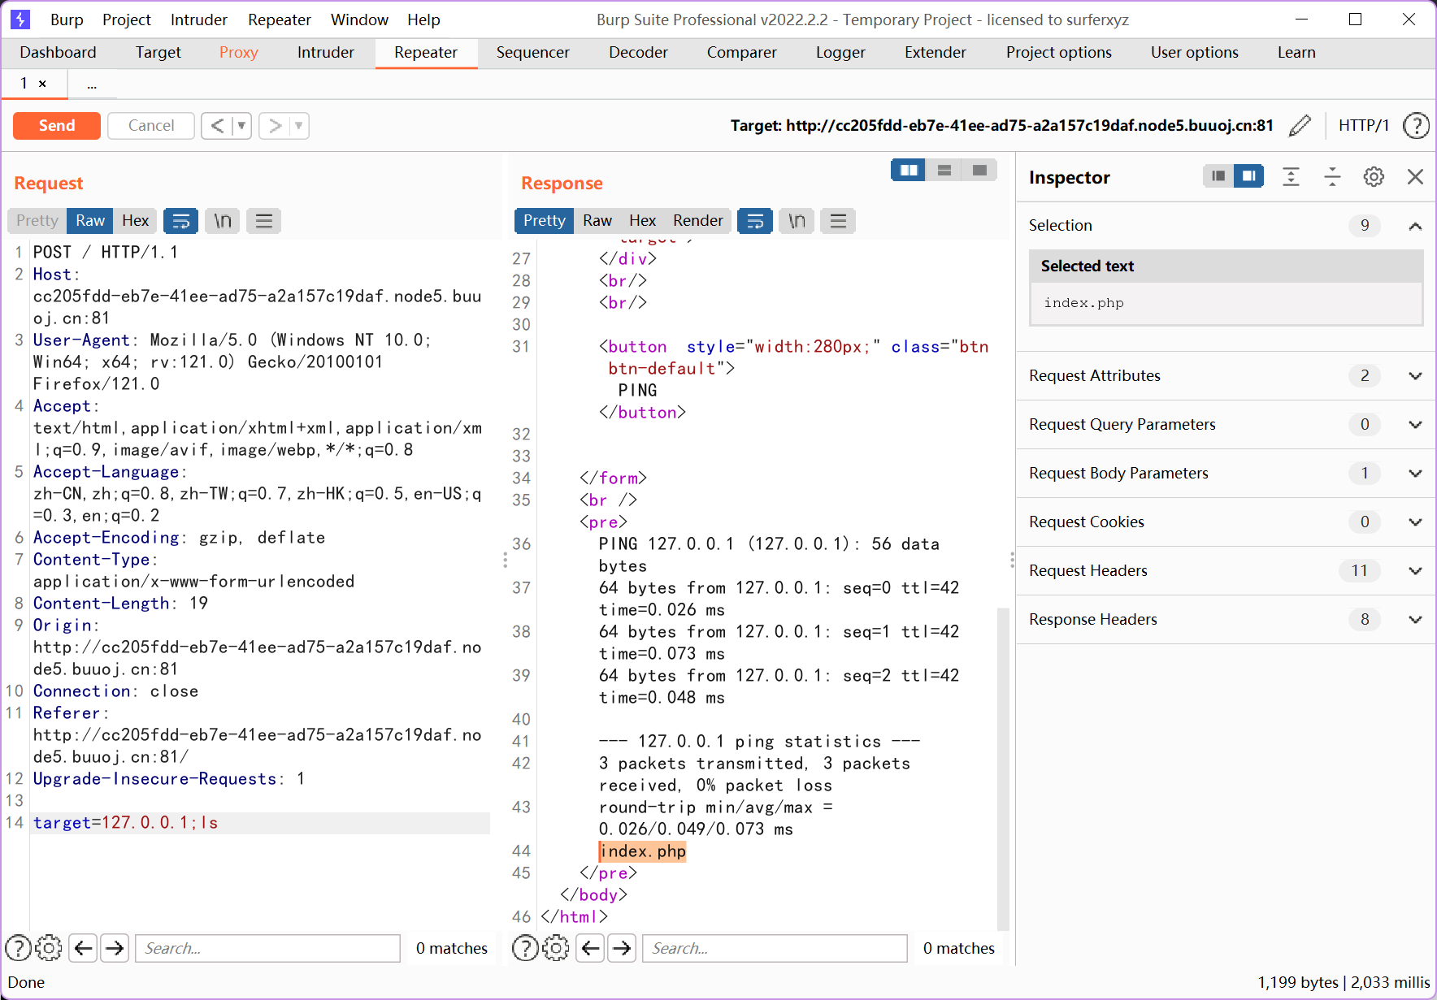The width and height of the screenshot is (1437, 1000).
Task: Expand Request Headers section
Action: pyautogui.click(x=1226, y=570)
